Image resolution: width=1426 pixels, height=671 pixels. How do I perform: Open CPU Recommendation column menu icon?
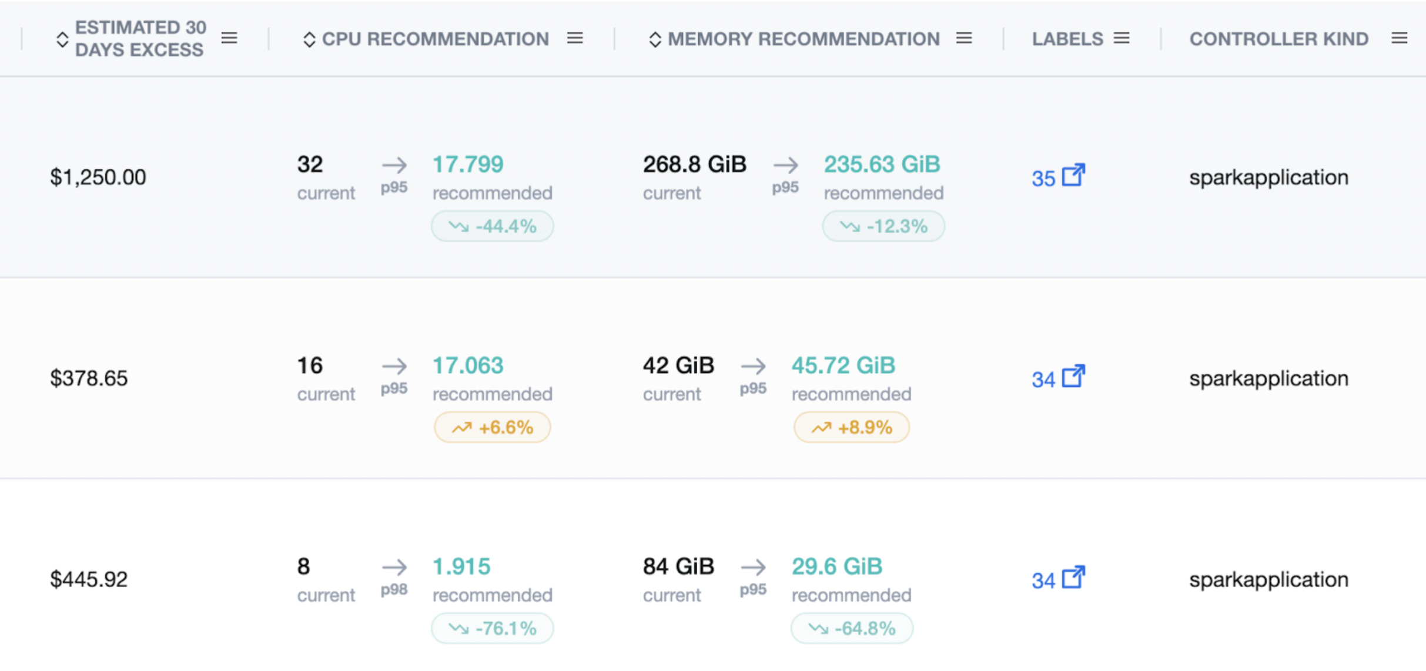coord(575,39)
